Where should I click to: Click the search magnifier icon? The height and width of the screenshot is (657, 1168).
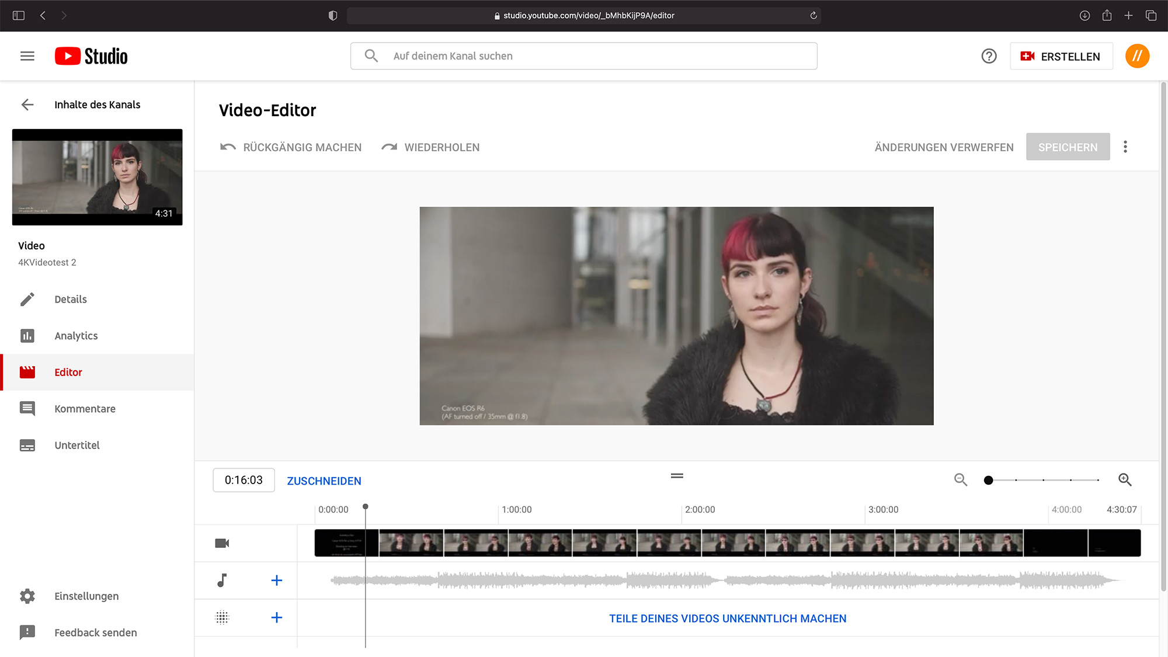click(x=371, y=56)
